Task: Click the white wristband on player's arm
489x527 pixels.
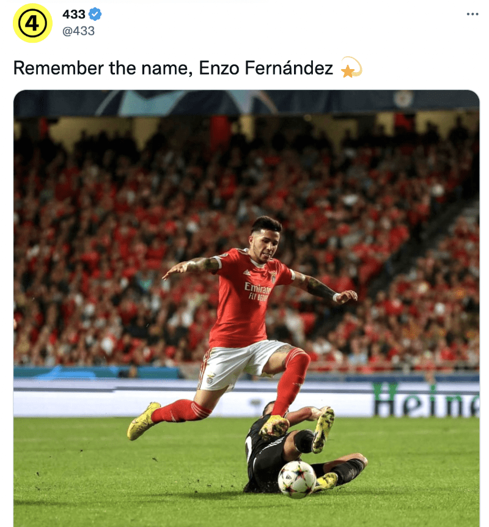Action: coord(337,297)
